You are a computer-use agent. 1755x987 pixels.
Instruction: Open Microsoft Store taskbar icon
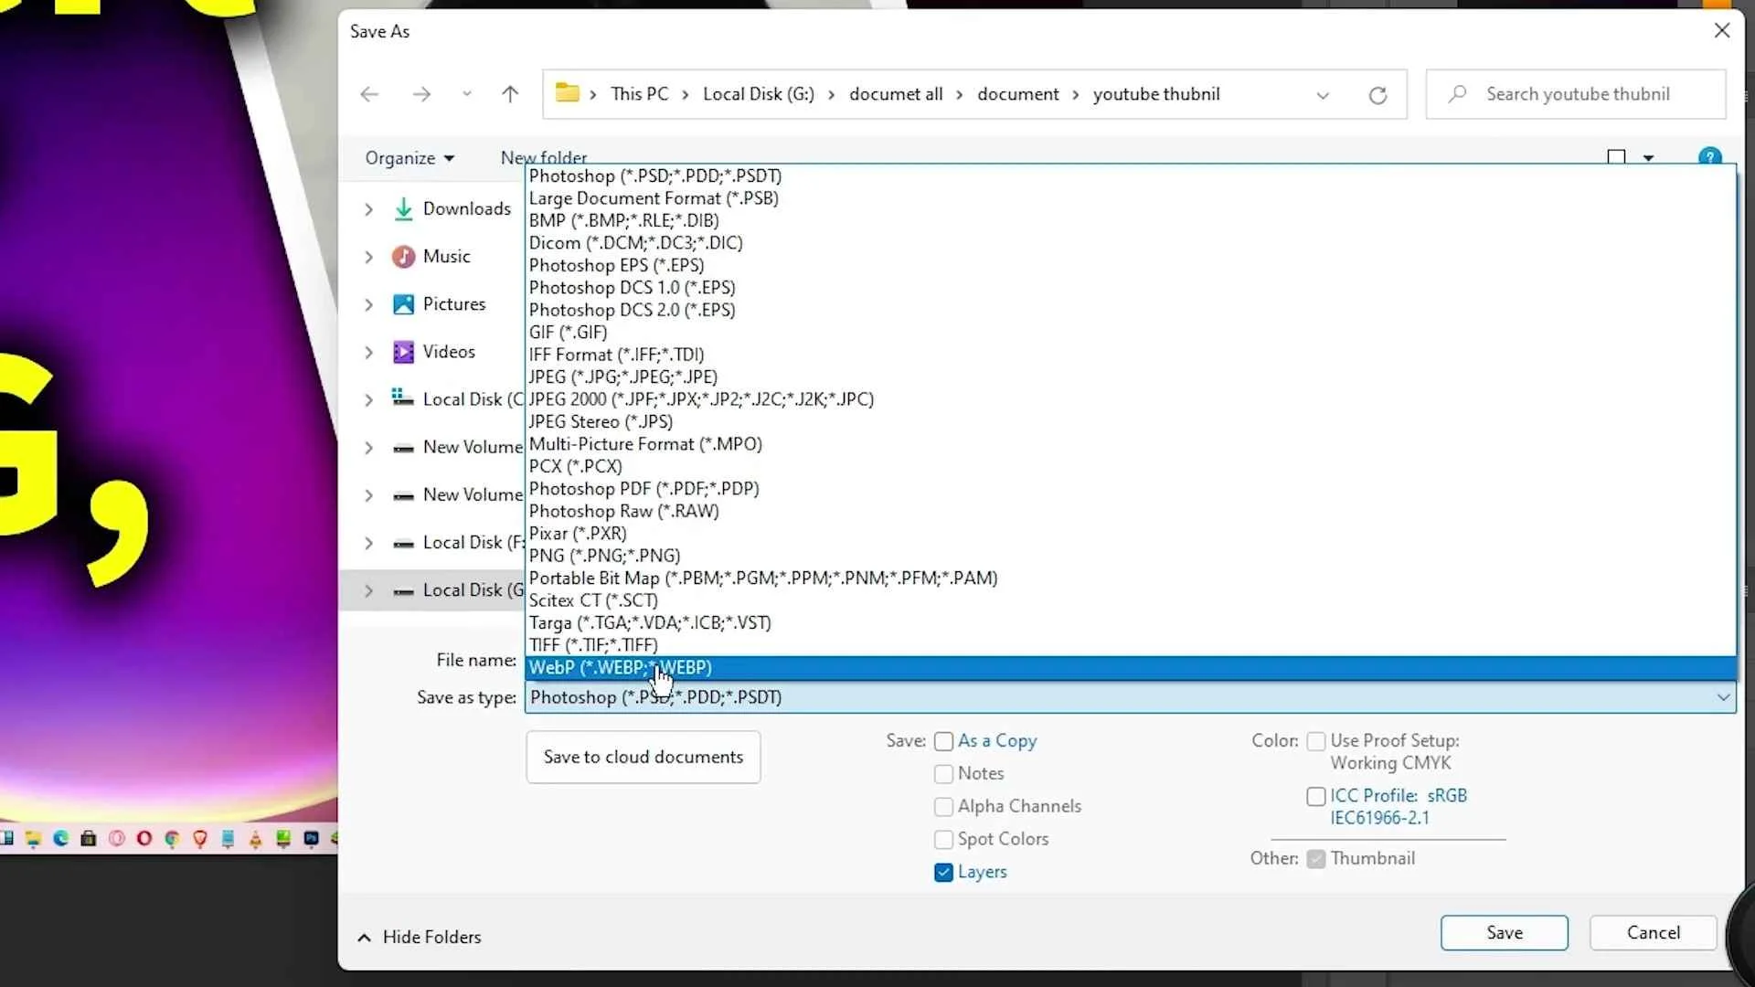click(x=89, y=839)
